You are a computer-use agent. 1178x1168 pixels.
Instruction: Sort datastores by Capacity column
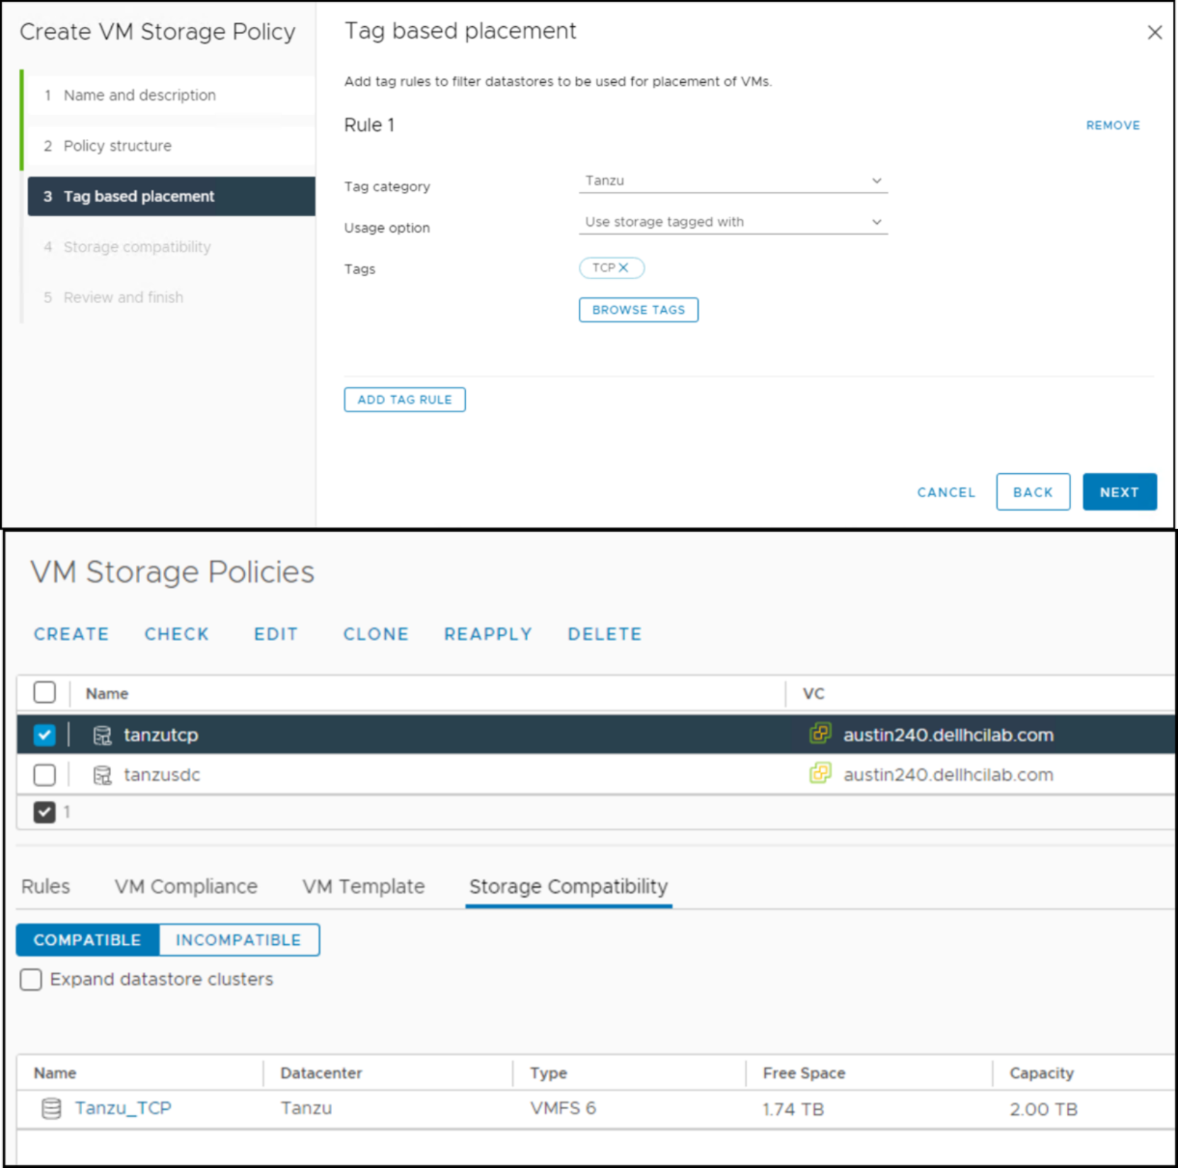pyautogui.click(x=1041, y=1073)
